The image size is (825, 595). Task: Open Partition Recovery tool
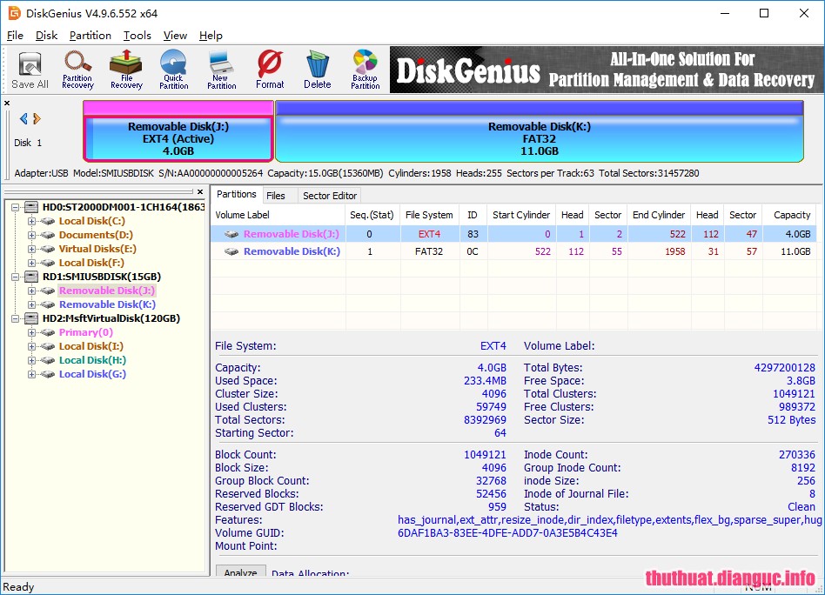77,70
